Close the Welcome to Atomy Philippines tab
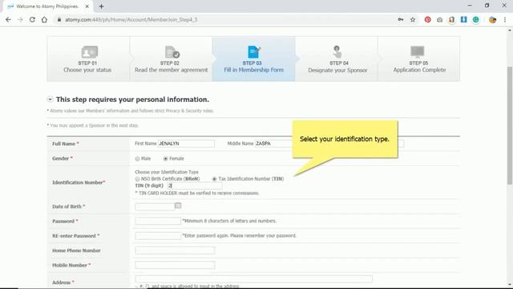Viewport: 513px width, 289px height. (87, 6)
